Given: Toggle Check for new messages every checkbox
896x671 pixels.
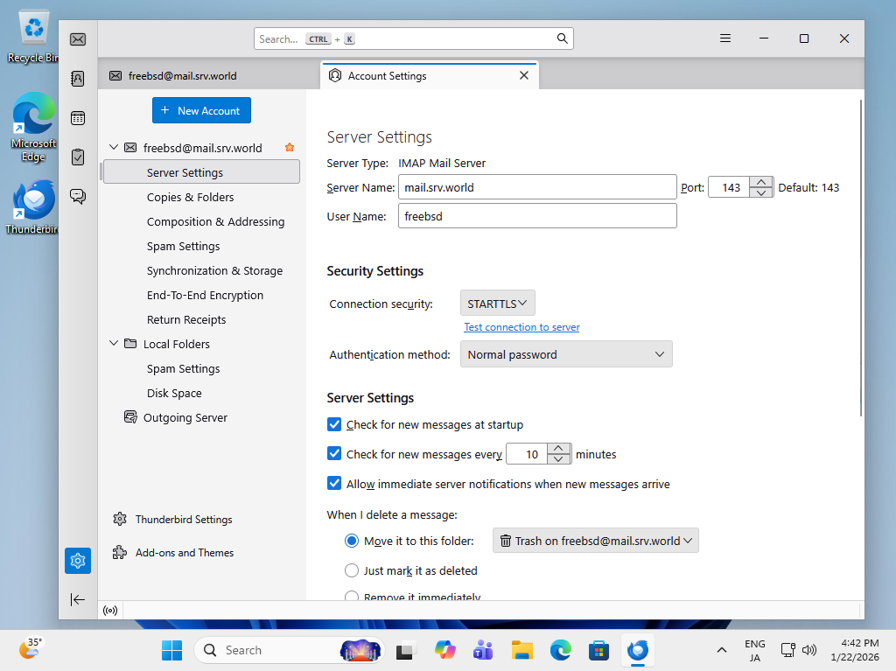Looking at the screenshot, I should (x=334, y=453).
